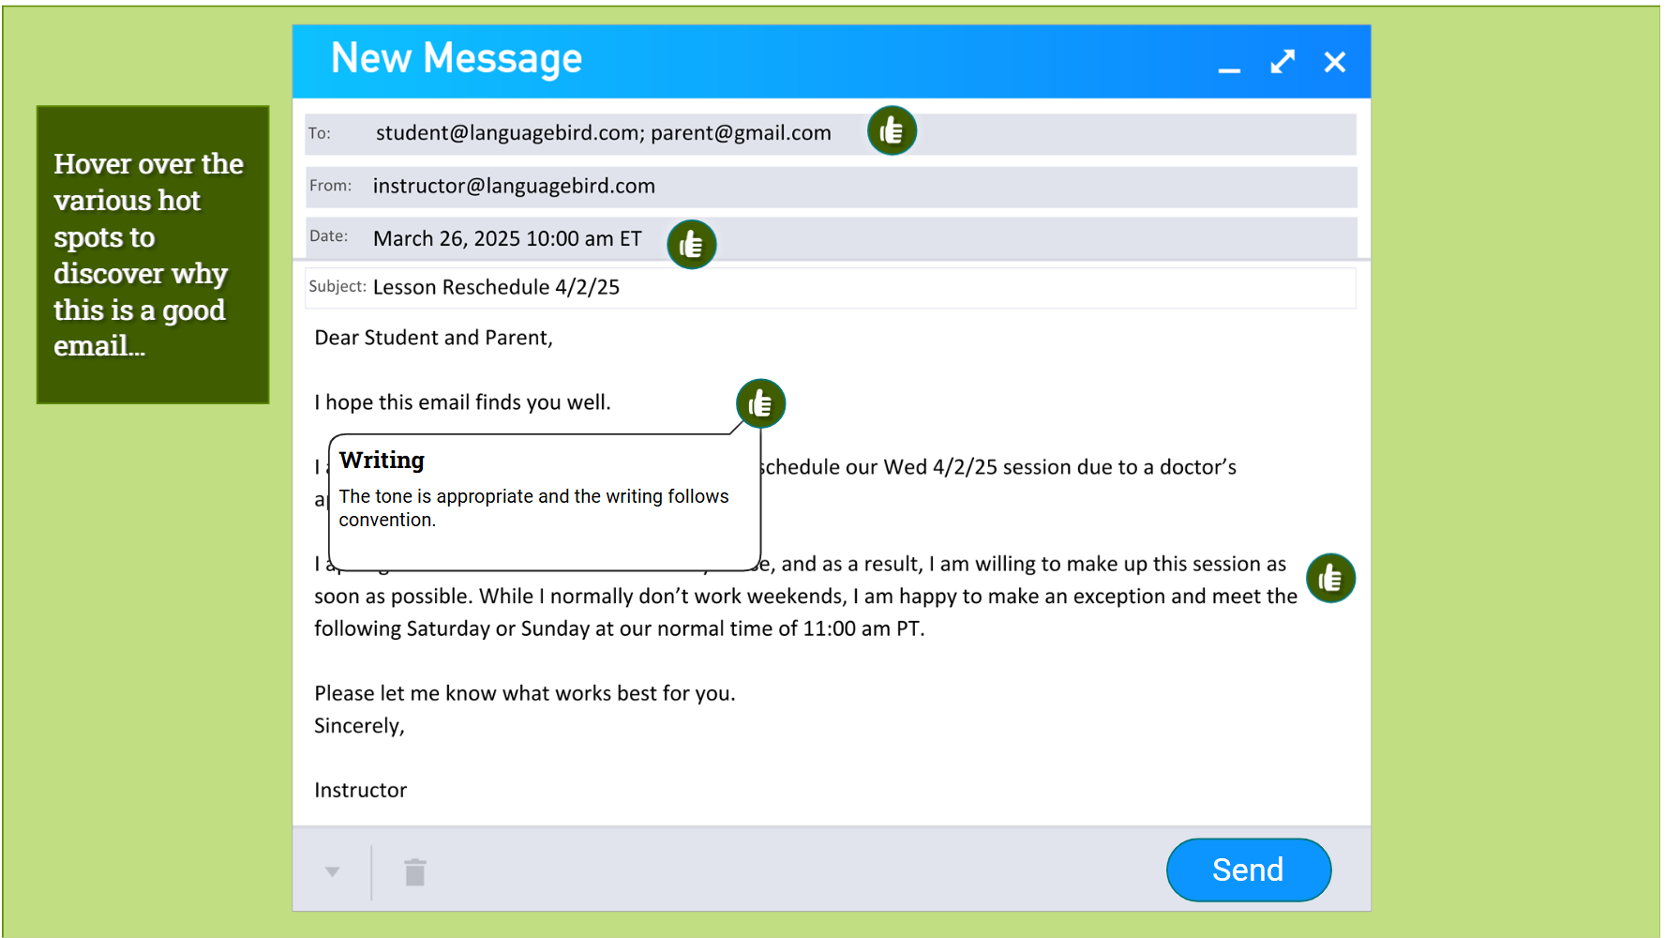Image resolution: width=1665 pixels, height=938 pixels.
Task: Click the Date field March 26, 2025
Action: tap(507, 238)
